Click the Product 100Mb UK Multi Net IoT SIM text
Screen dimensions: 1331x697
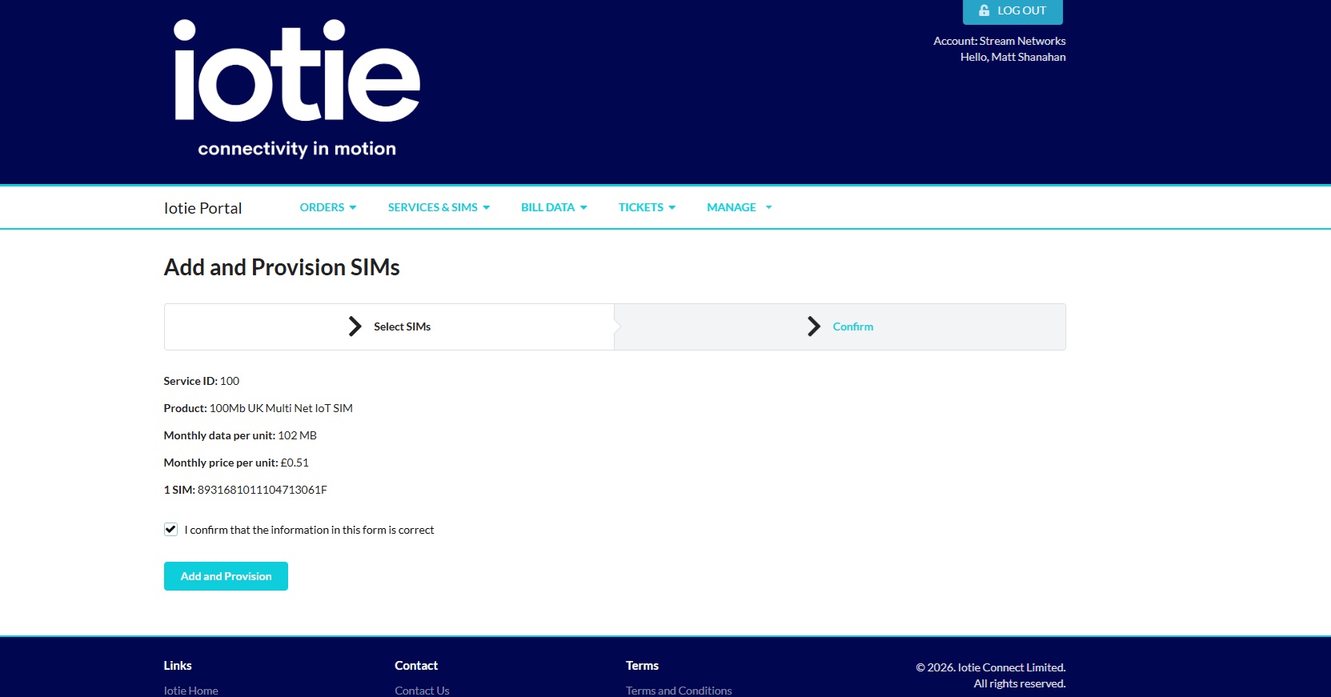pyautogui.click(x=258, y=408)
